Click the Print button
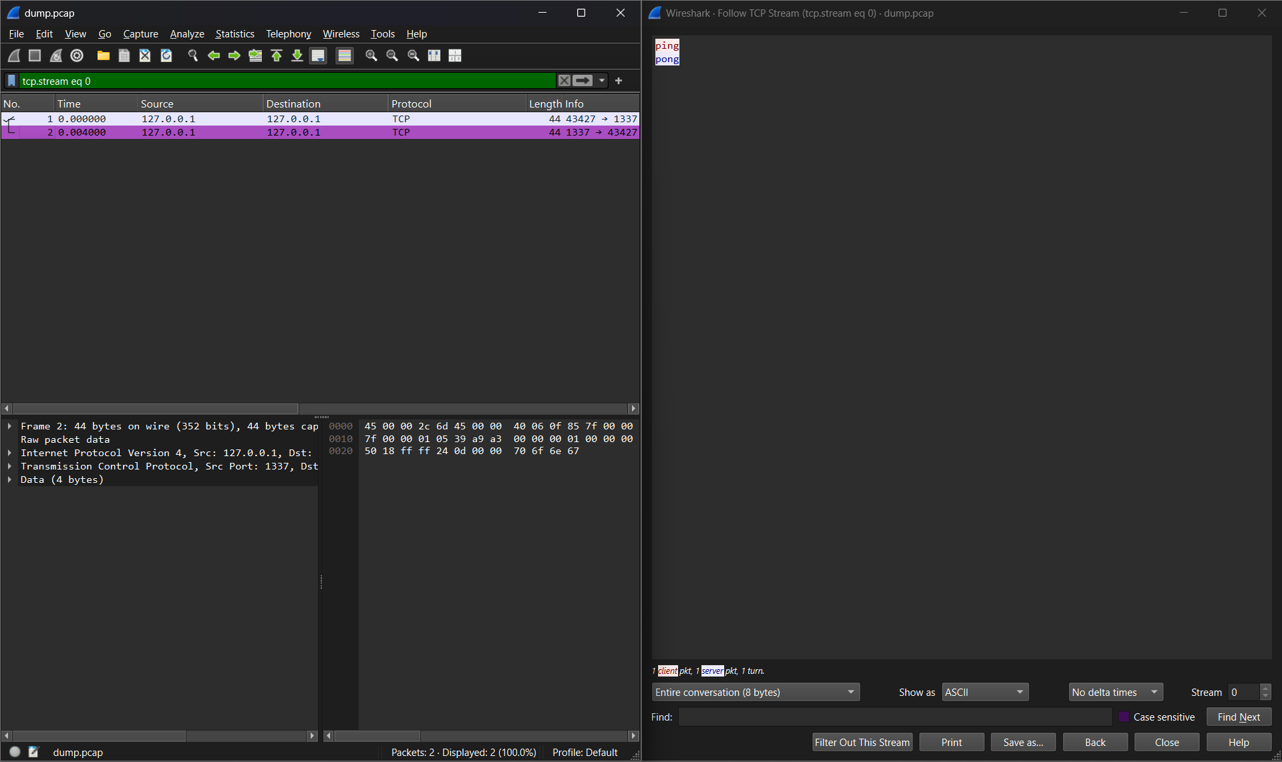 [951, 743]
